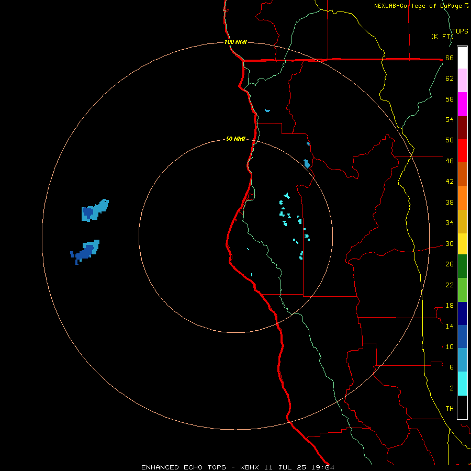Click the legend value '2'
471x471 pixels.
click(452, 388)
